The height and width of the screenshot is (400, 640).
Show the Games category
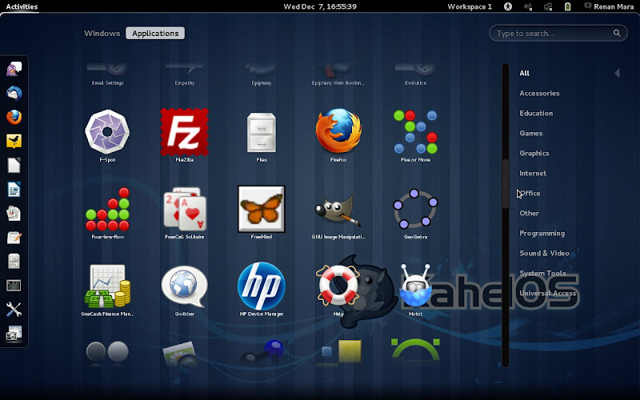(530, 133)
